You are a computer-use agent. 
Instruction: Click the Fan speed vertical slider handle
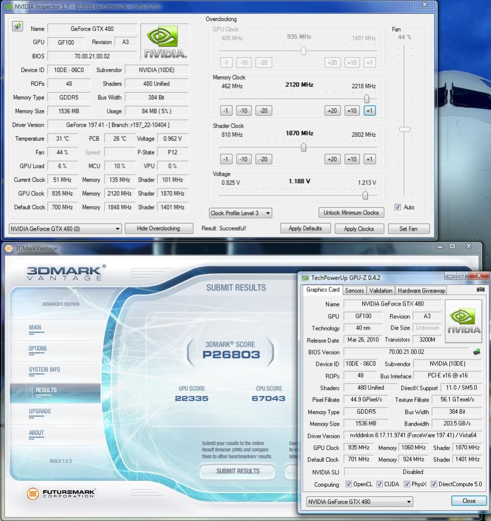404,129
